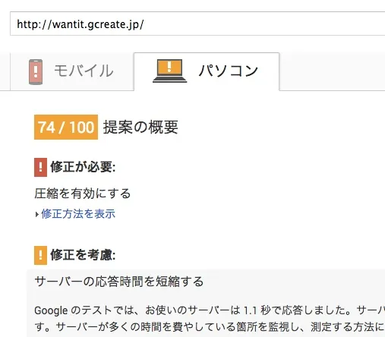Open the 修正方法を表示 link

click(78, 214)
